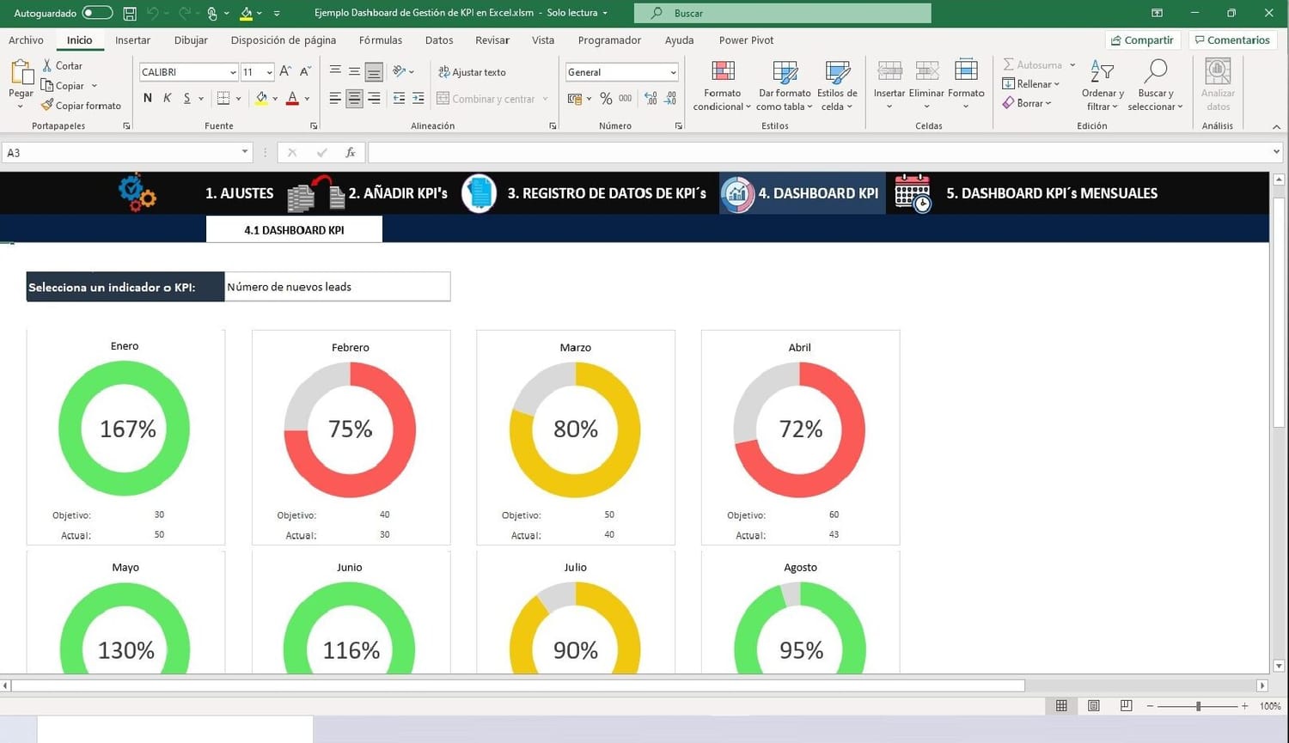Switch to Datos ribbon tab
This screenshot has height=743, width=1289.
pos(439,40)
